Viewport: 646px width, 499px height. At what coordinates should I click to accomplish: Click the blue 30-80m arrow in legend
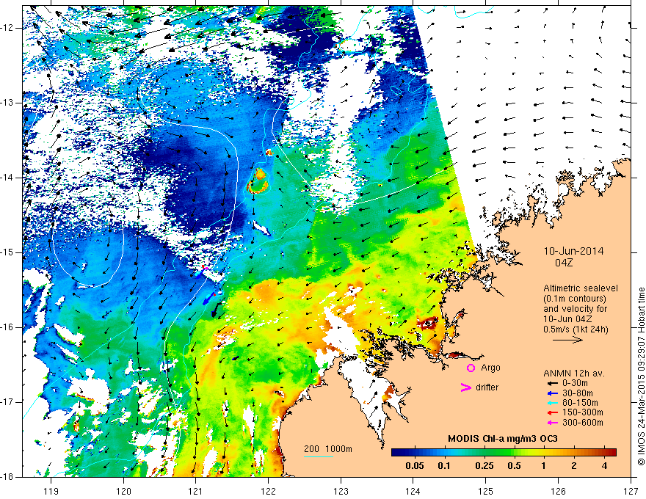coord(551,393)
